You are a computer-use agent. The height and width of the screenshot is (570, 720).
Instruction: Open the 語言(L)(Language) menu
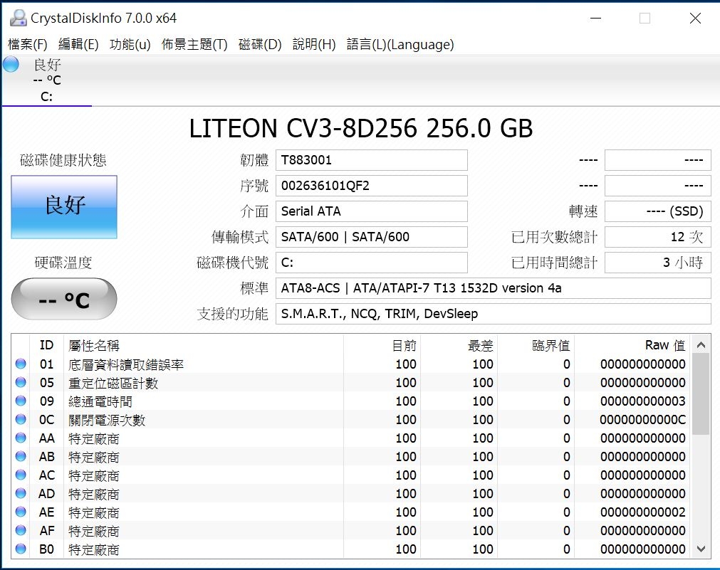(400, 45)
